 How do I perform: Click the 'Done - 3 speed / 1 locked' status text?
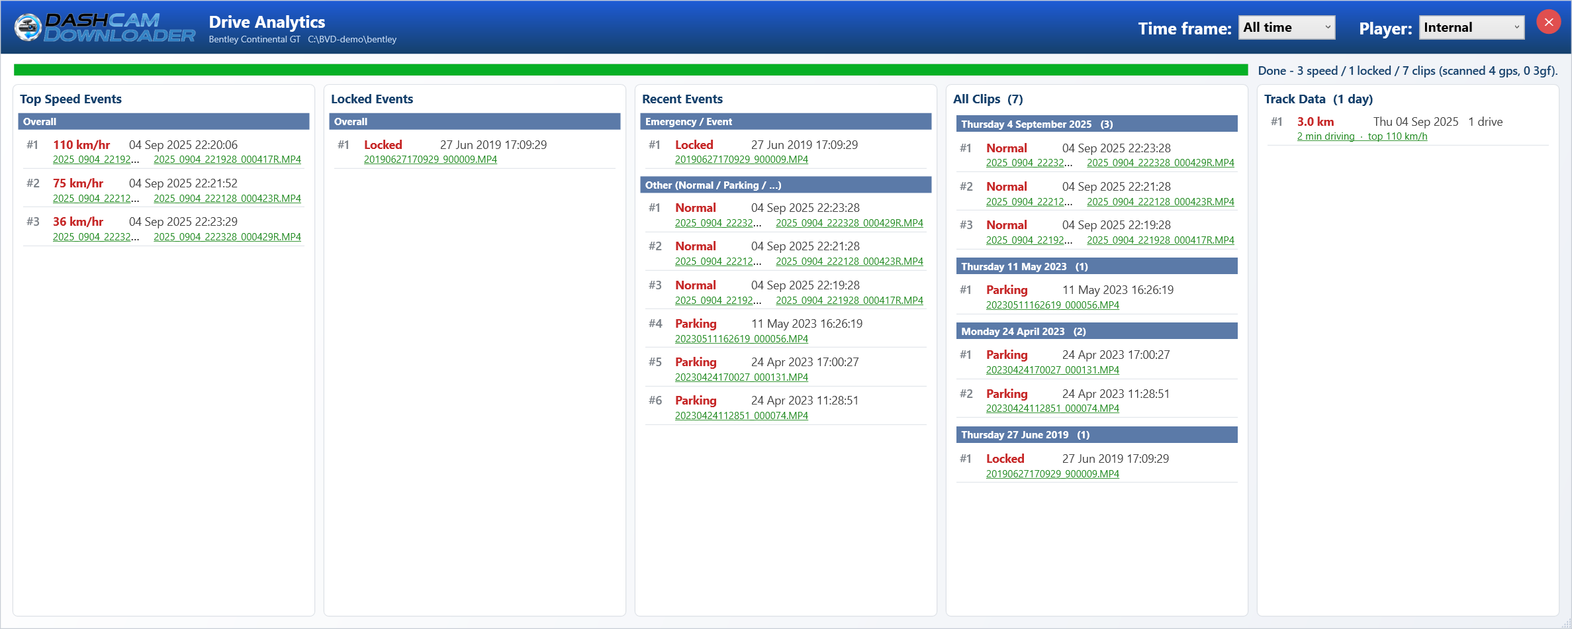[1408, 70]
